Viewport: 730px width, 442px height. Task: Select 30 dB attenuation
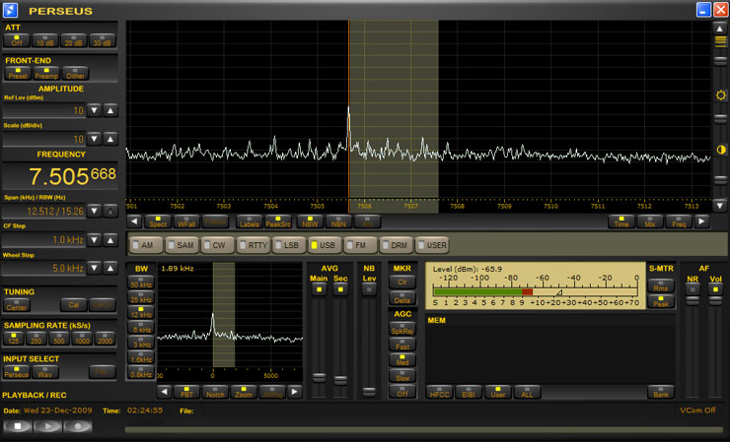click(x=103, y=41)
